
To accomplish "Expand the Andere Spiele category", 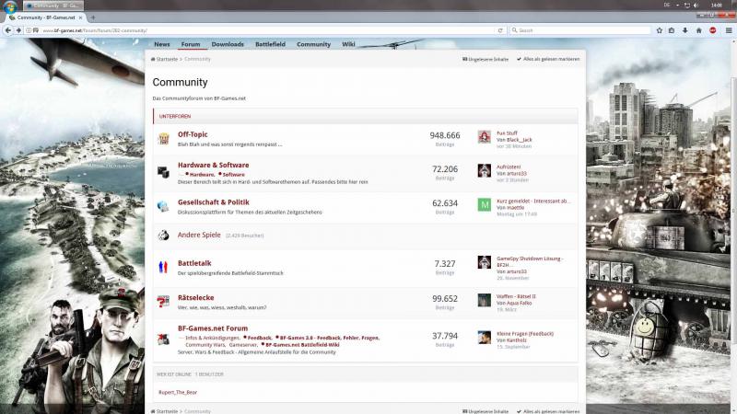I will tap(199, 236).
